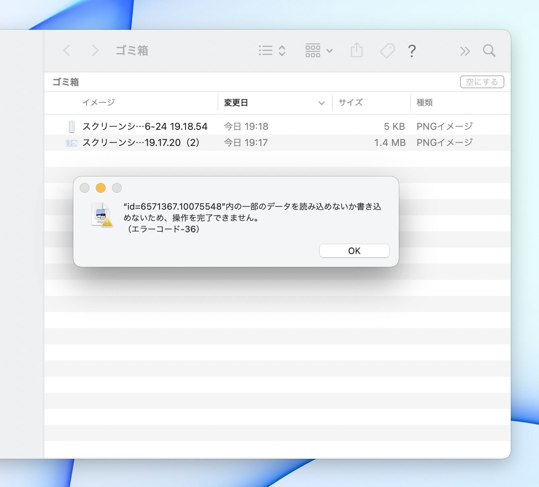The image size is (539, 487).
Task: Click the question mark help icon
Action: pyautogui.click(x=412, y=51)
